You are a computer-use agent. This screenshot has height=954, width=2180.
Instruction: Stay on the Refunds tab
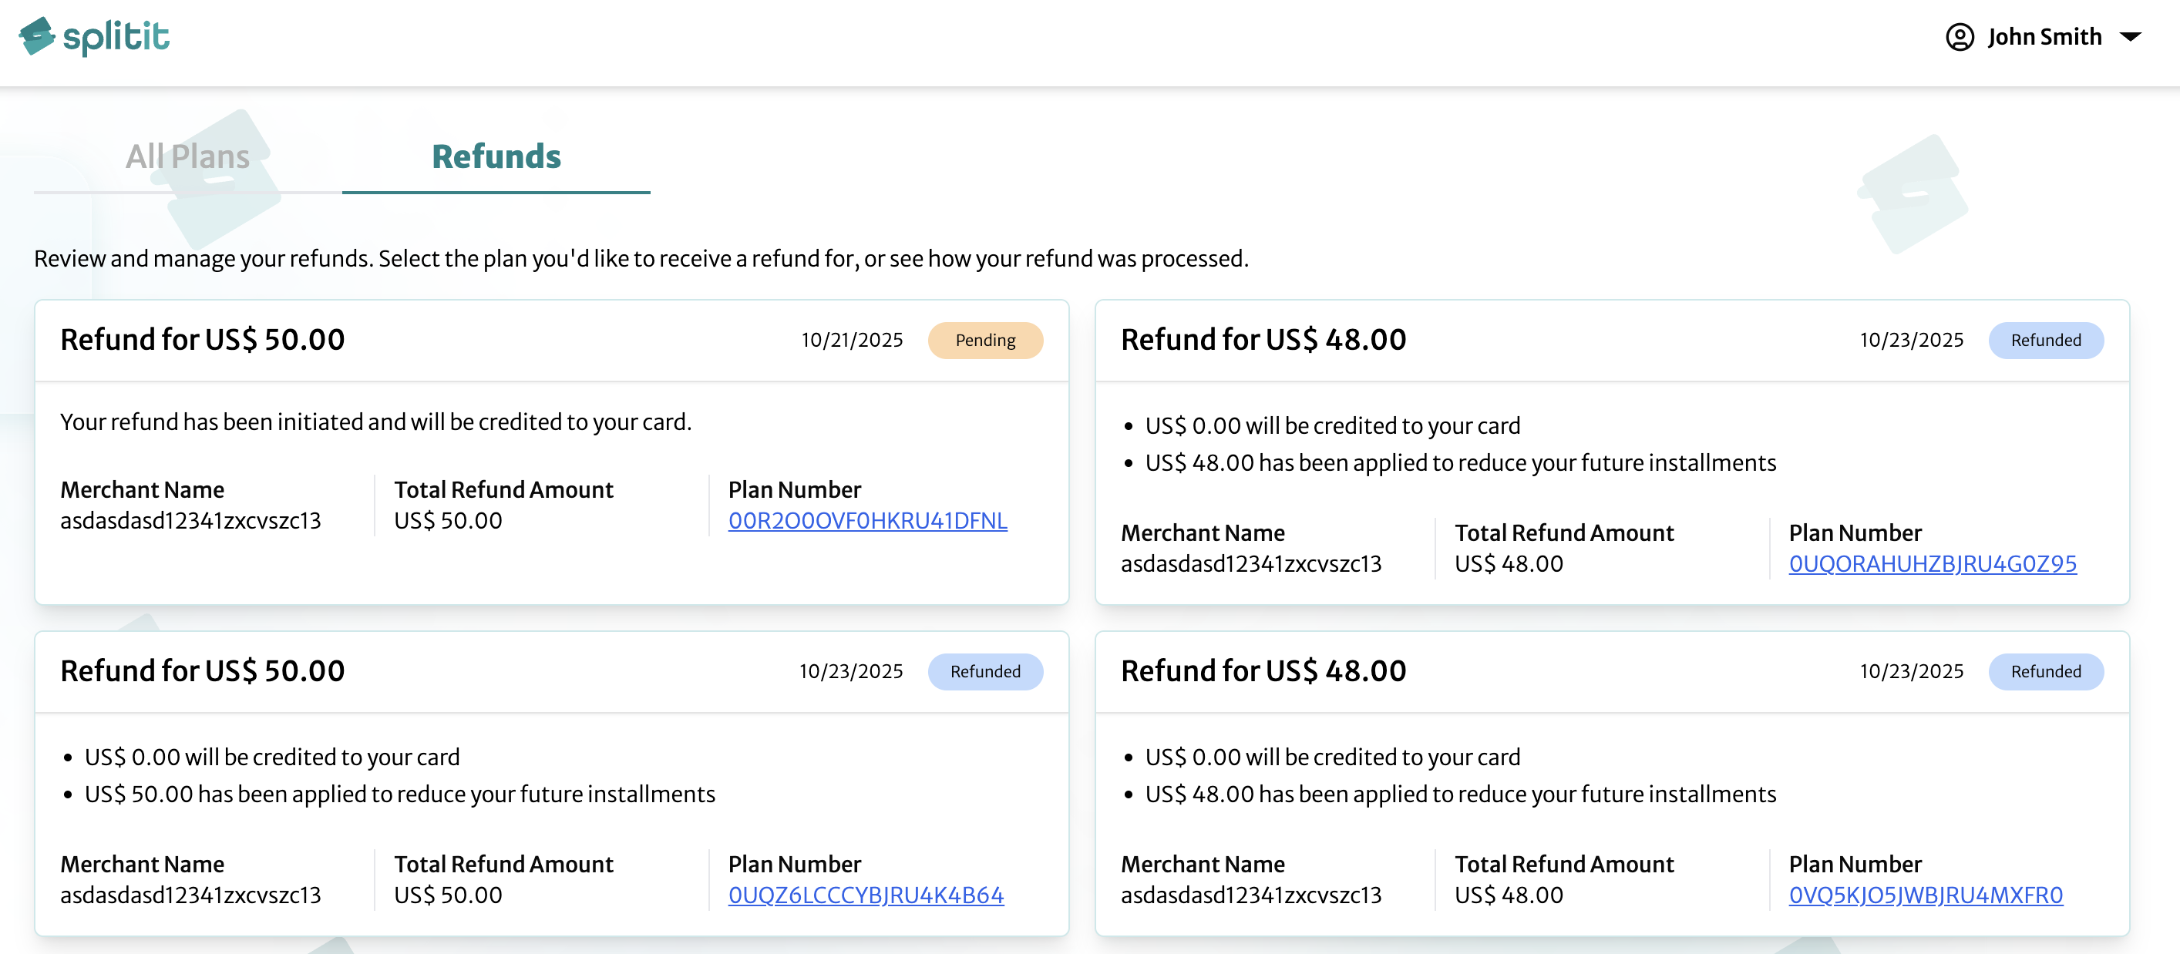pos(495,157)
